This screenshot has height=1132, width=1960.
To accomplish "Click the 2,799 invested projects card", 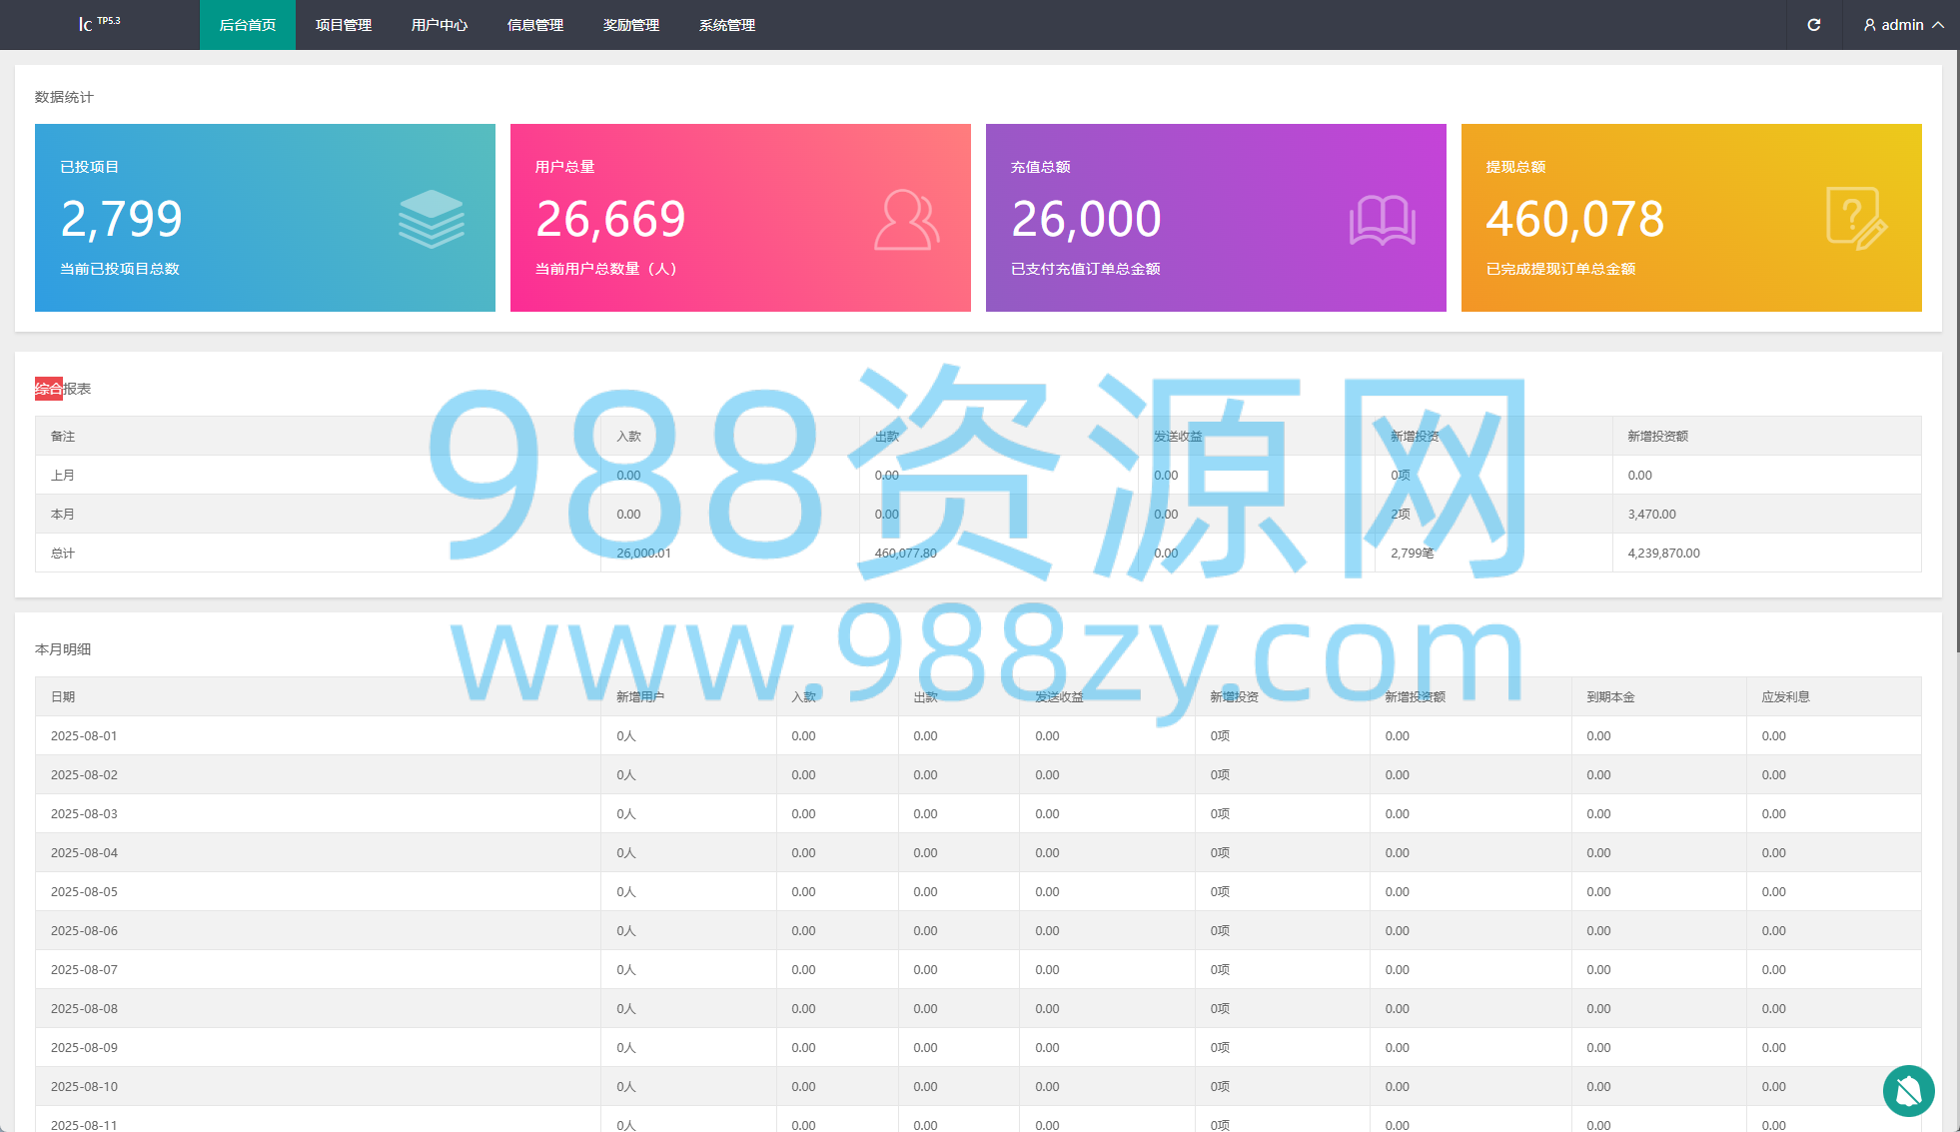I will 265,218.
